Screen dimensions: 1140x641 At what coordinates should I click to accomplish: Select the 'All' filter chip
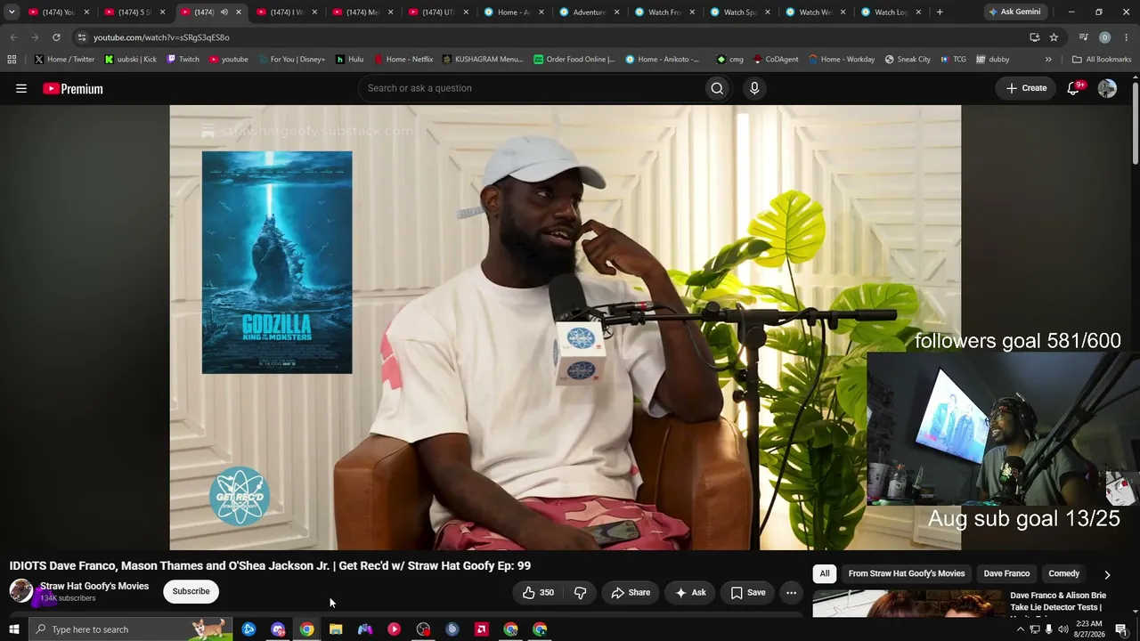click(x=825, y=573)
